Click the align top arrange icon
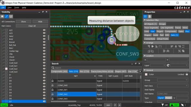This screenshot has width=191, height=107. click(149, 46)
